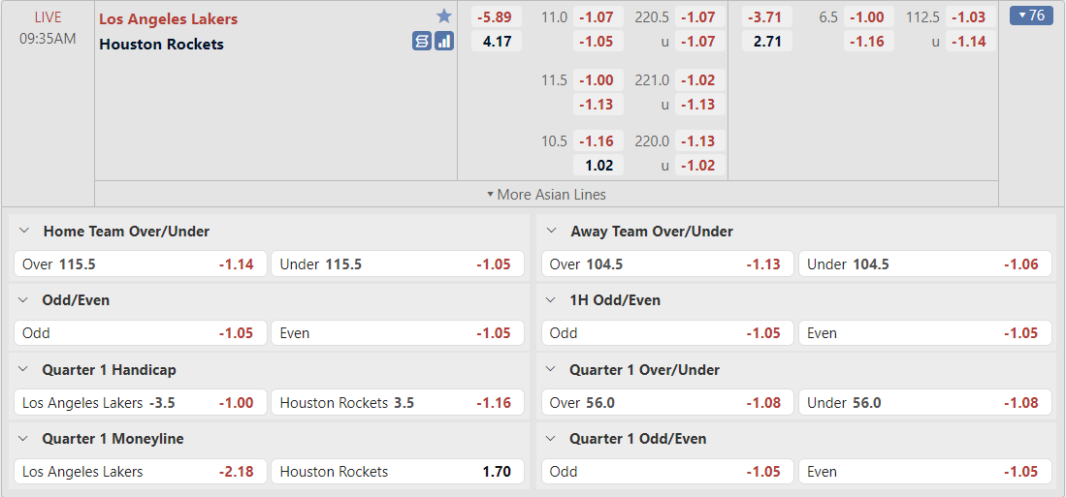1066x497 pixels.
Task: Pick Houston Rockets Quarter 1 Moneyline 1.70
Action: coord(398,472)
